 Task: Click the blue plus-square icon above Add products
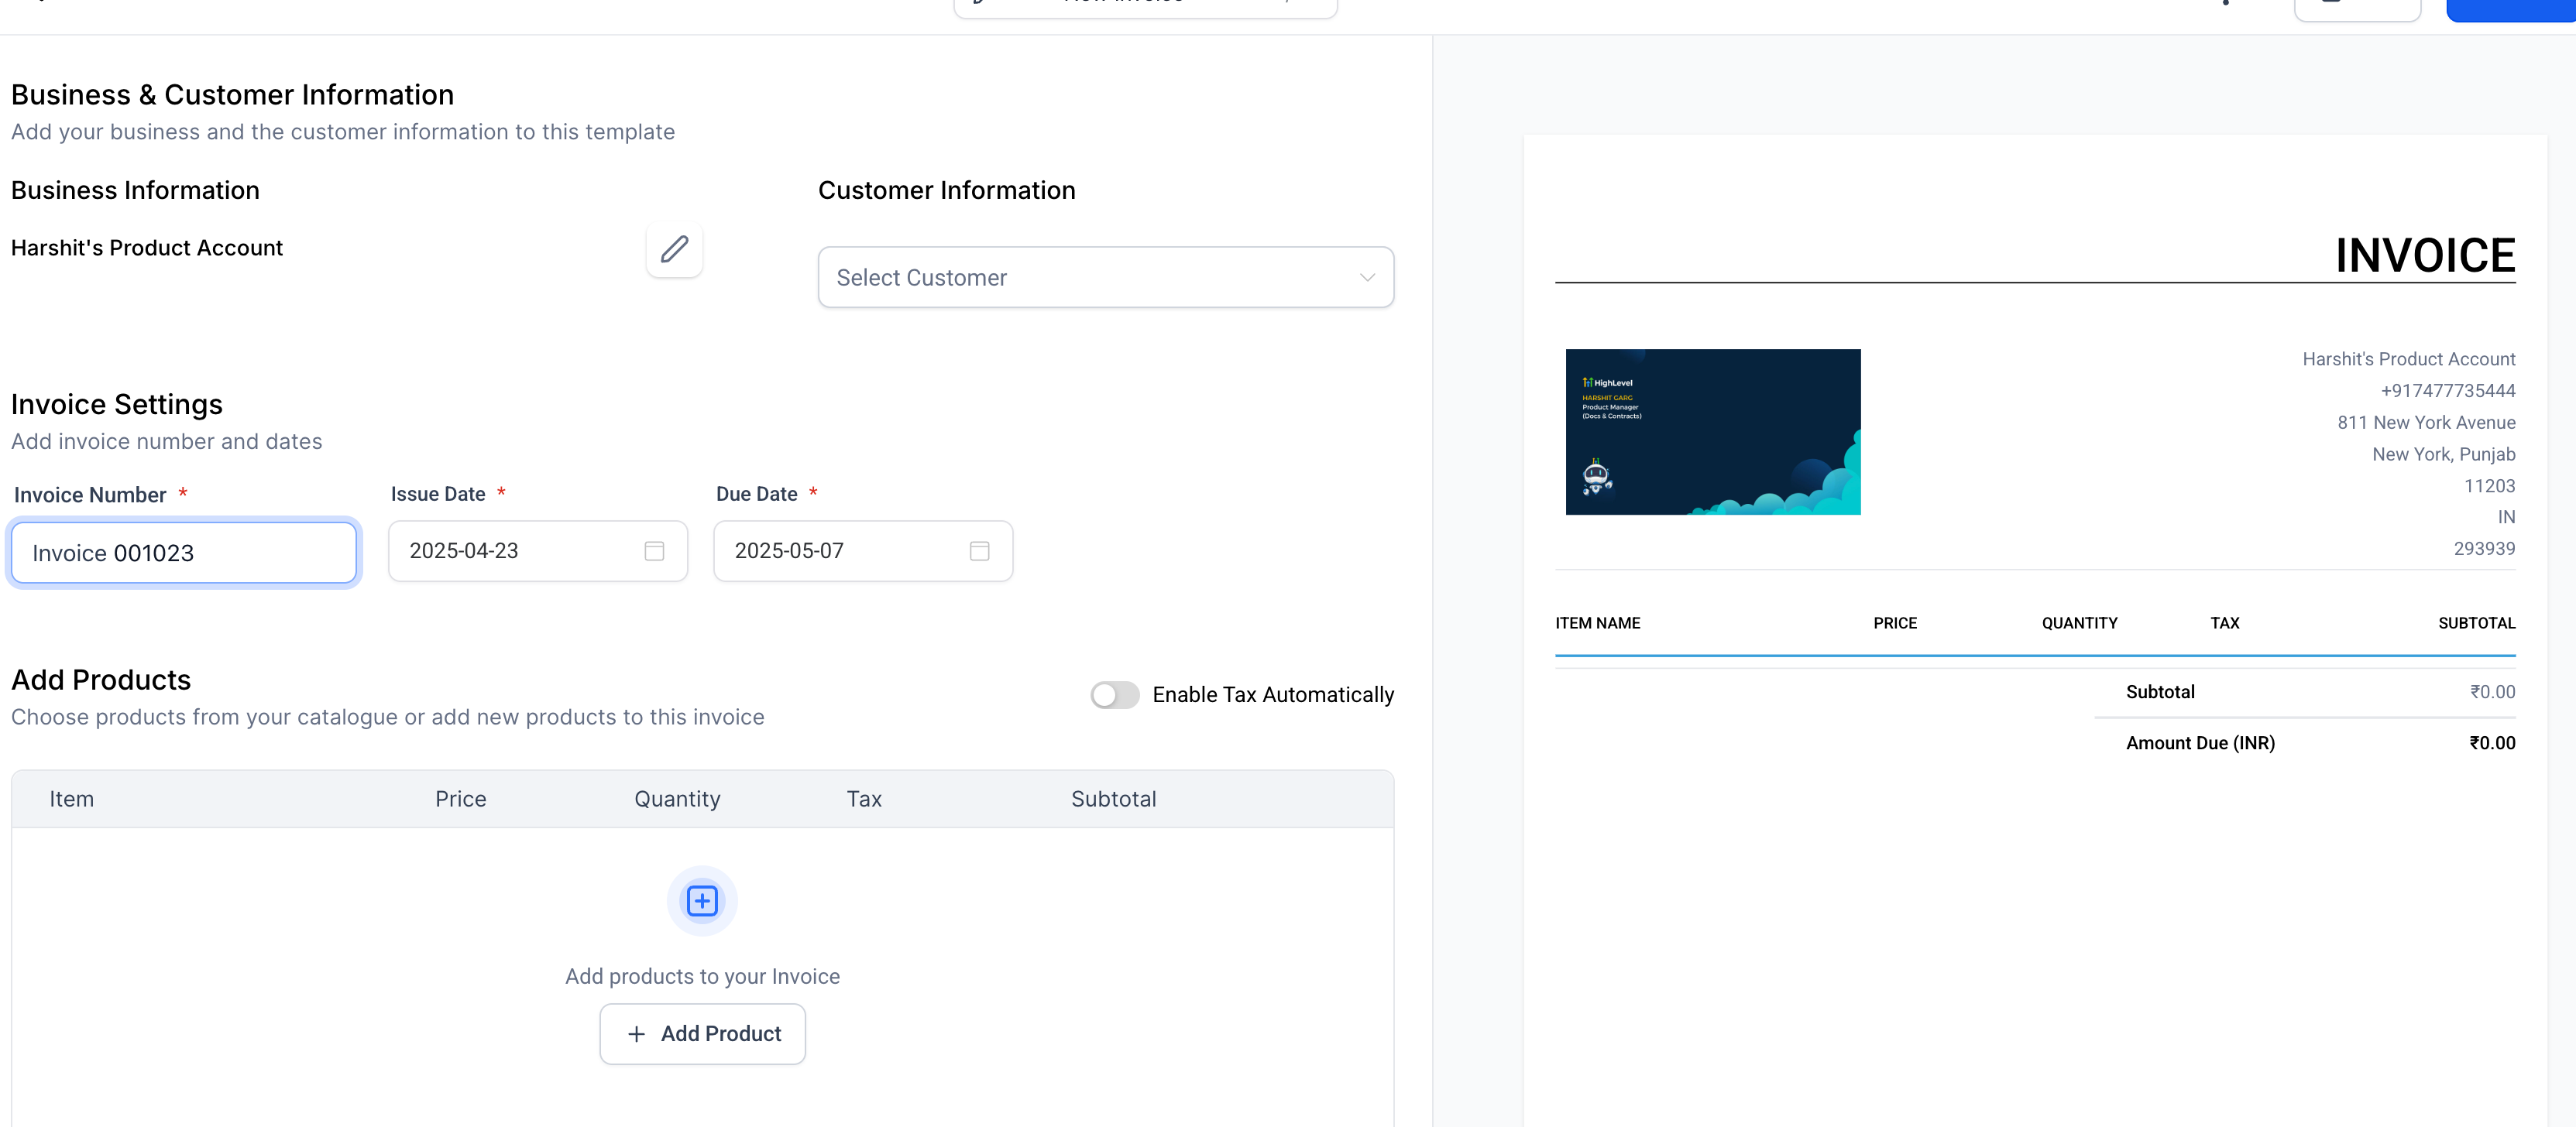(702, 900)
